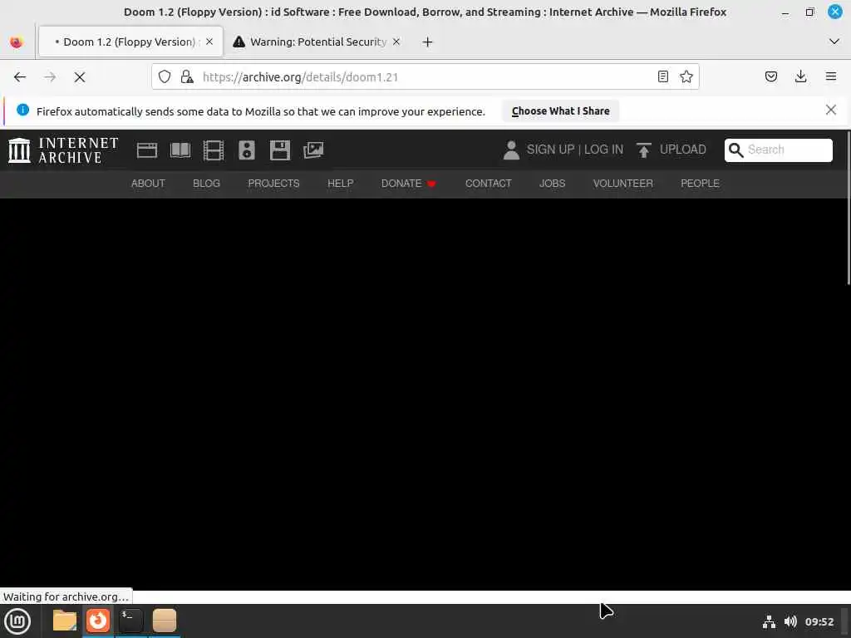
Task: Open the BLOG menu link
Action: click(207, 184)
